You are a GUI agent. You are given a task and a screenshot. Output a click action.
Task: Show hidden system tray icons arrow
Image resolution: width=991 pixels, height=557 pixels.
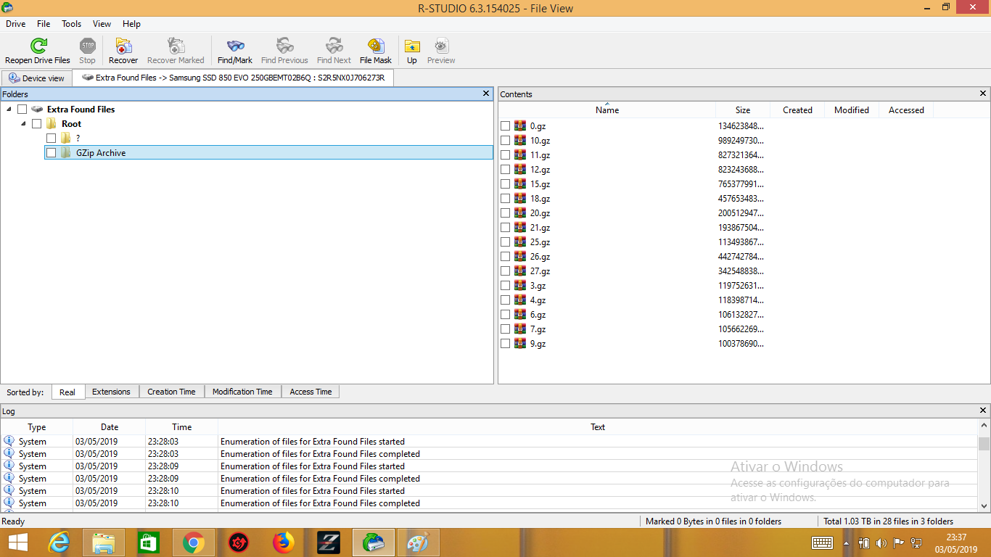coord(846,543)
